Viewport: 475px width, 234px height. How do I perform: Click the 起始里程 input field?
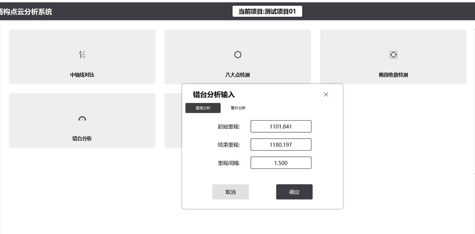click(x=281, y=127)
